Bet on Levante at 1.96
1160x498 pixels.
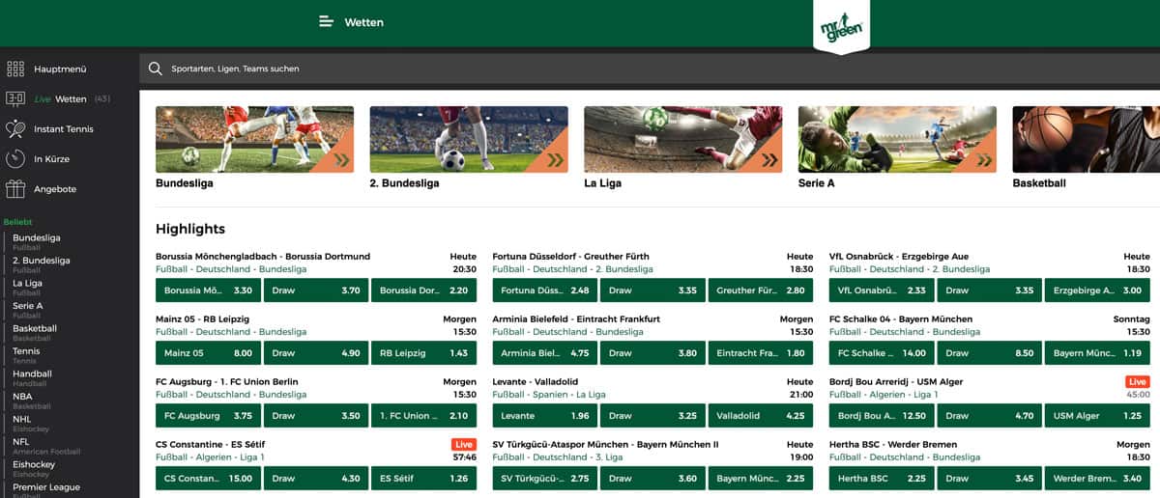coord(545,415)
